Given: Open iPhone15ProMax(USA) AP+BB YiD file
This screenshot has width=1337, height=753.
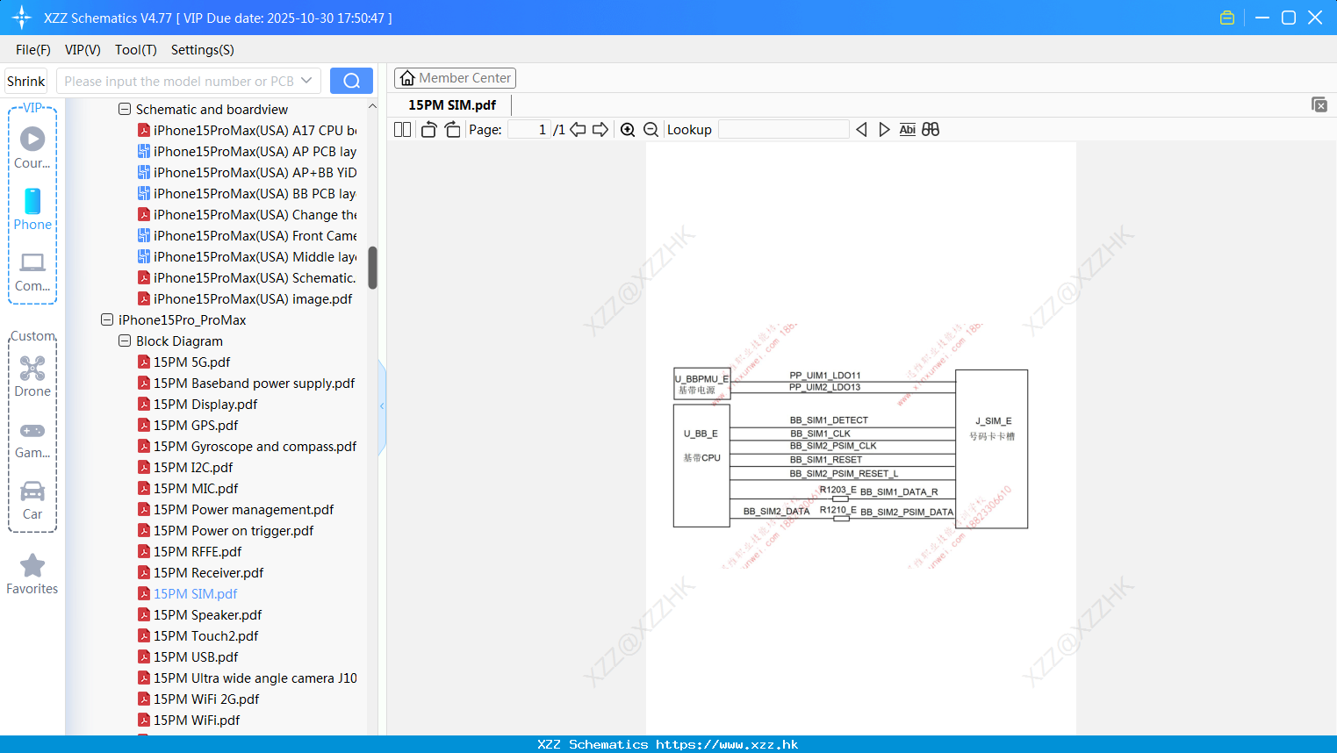Looking at the screenshot, I should tap(247, 173).
